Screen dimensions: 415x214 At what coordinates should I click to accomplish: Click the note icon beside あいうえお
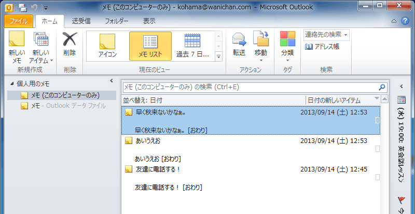(128, 141)
